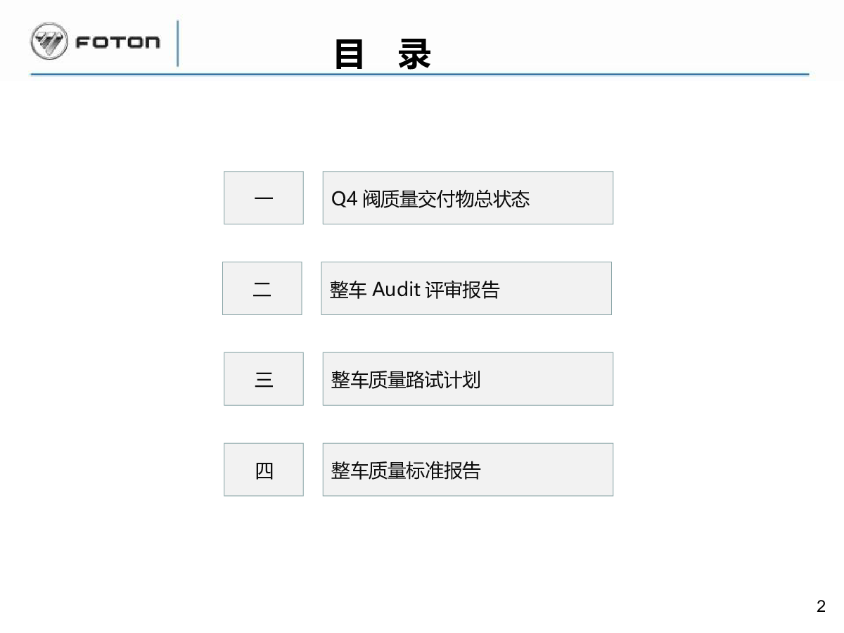Open 整车质量标准报告 section
Screen dimensions: 844x633
tap(468, 470)
